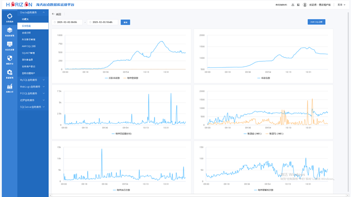Open the menu dropdown at top right
Viewport: 351px width, 197px height.
pyautogui.click(x=341, y=5)
